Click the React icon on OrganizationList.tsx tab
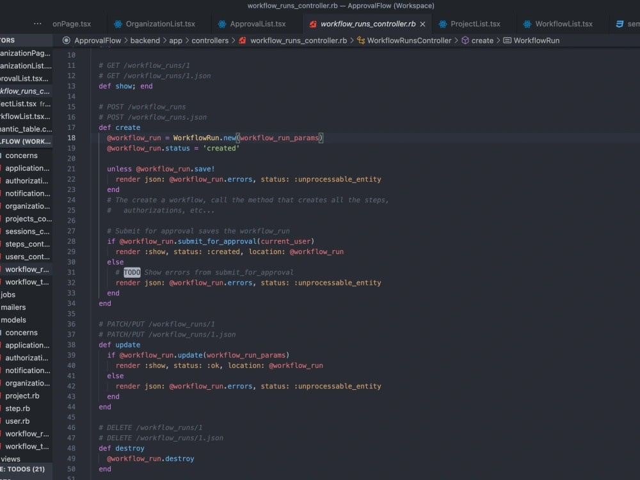 (118, 23)
